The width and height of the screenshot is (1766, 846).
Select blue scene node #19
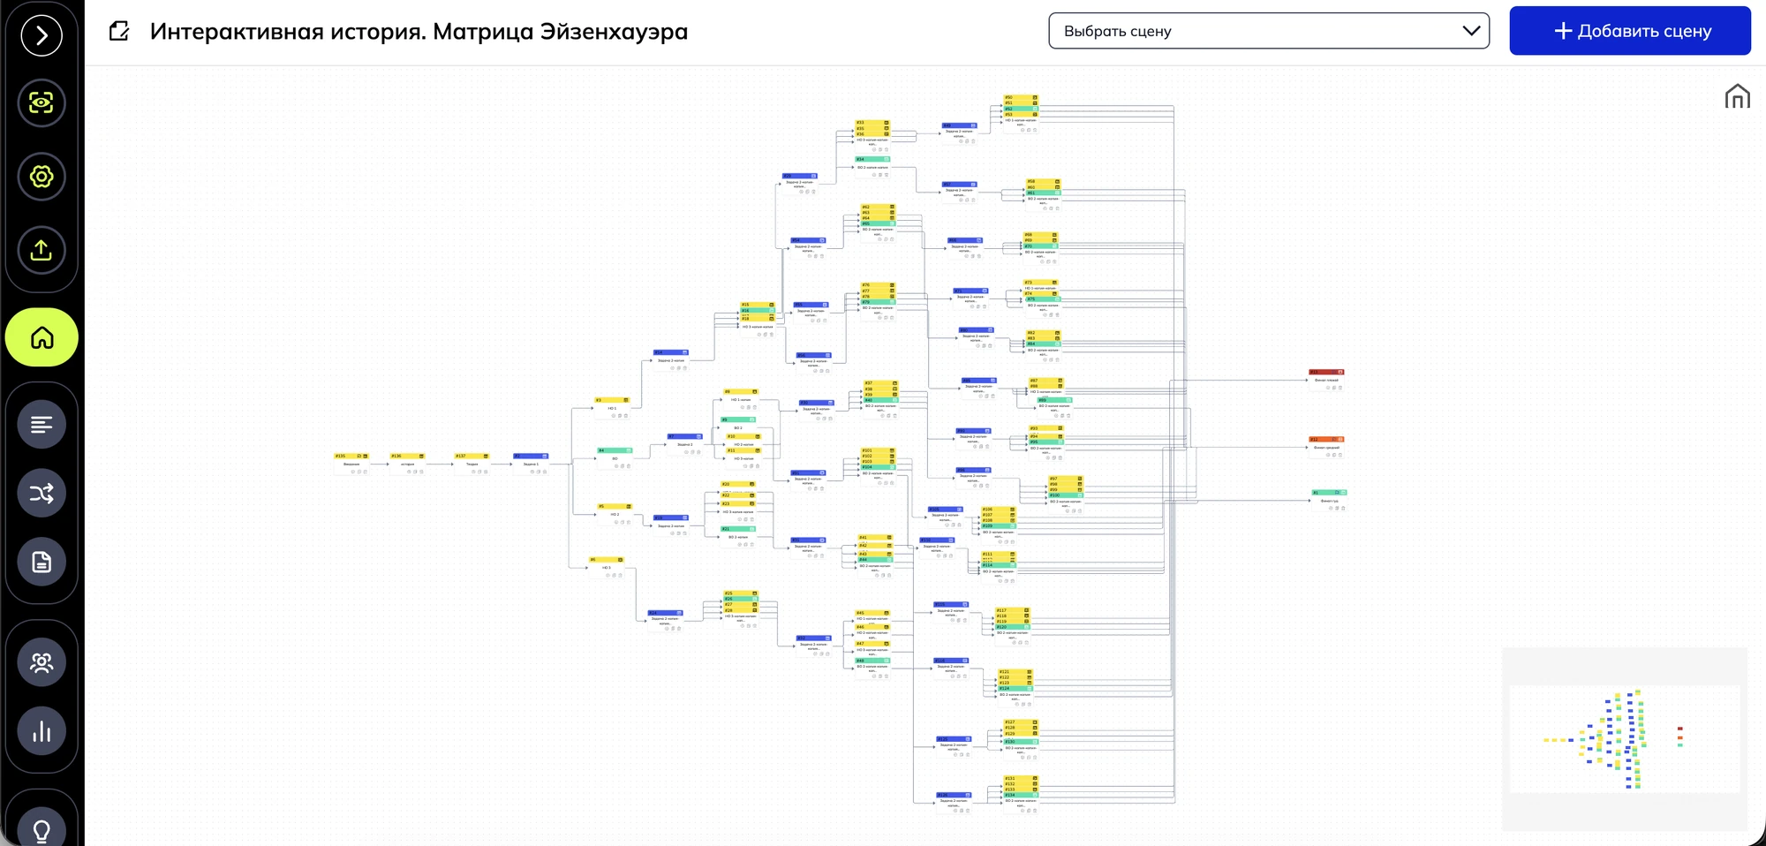coord(671,525)
